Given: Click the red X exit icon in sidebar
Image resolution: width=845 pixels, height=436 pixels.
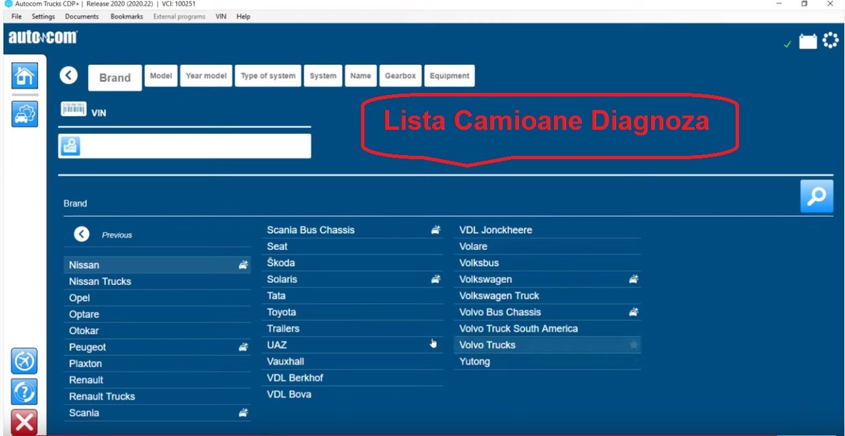Looking at the screenshot, I should pyautogui.click(x=25, y=422).
